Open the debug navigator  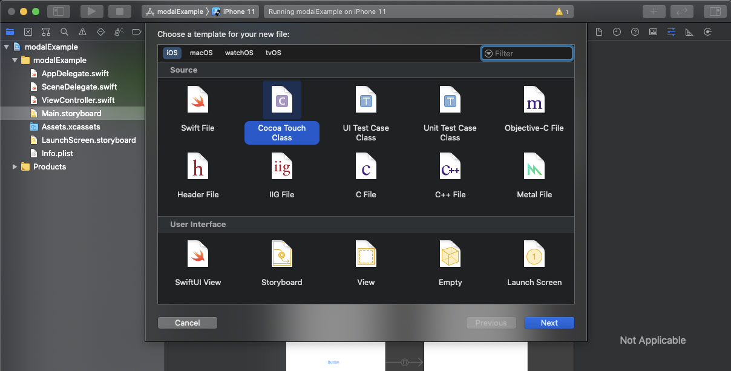click(x=119, y=32)
